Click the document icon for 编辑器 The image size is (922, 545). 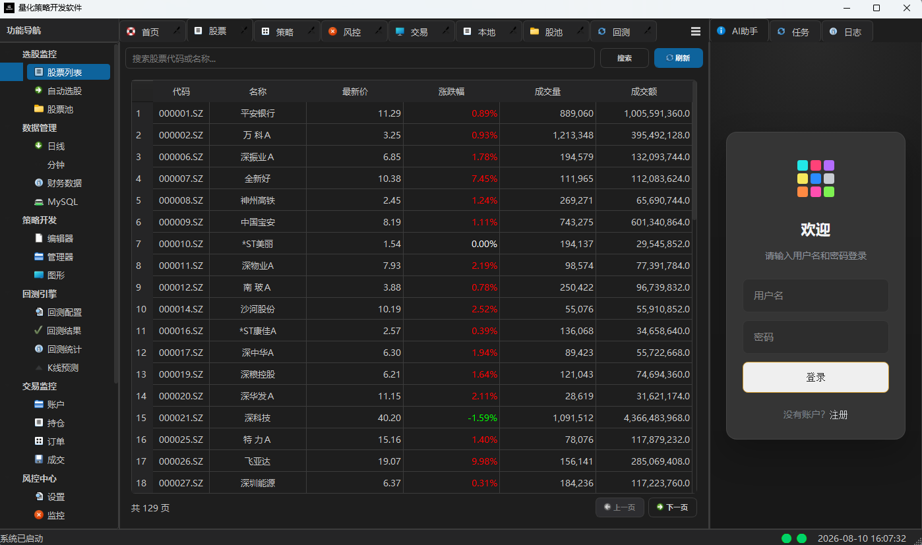[x=39, y=239]
